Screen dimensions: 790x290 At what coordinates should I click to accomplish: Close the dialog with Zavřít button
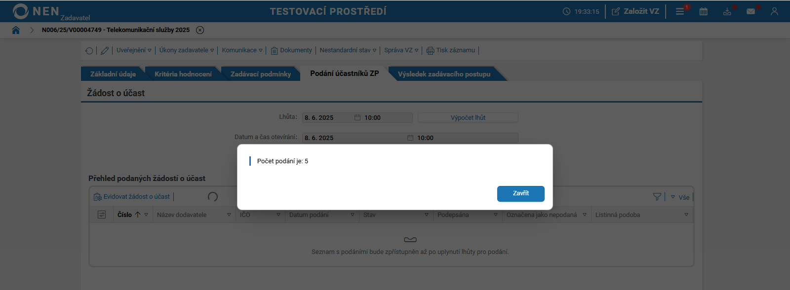[x=520, y=193]
